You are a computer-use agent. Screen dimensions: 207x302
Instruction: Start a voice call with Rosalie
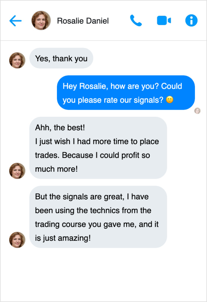(x=136, y=21)
